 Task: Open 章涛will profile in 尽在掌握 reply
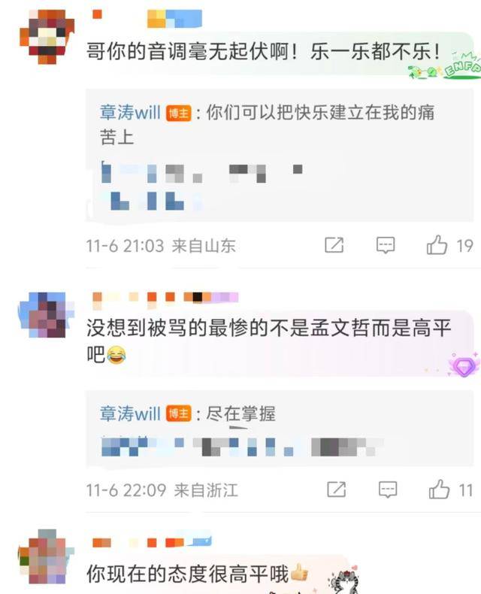coord(130,414)
